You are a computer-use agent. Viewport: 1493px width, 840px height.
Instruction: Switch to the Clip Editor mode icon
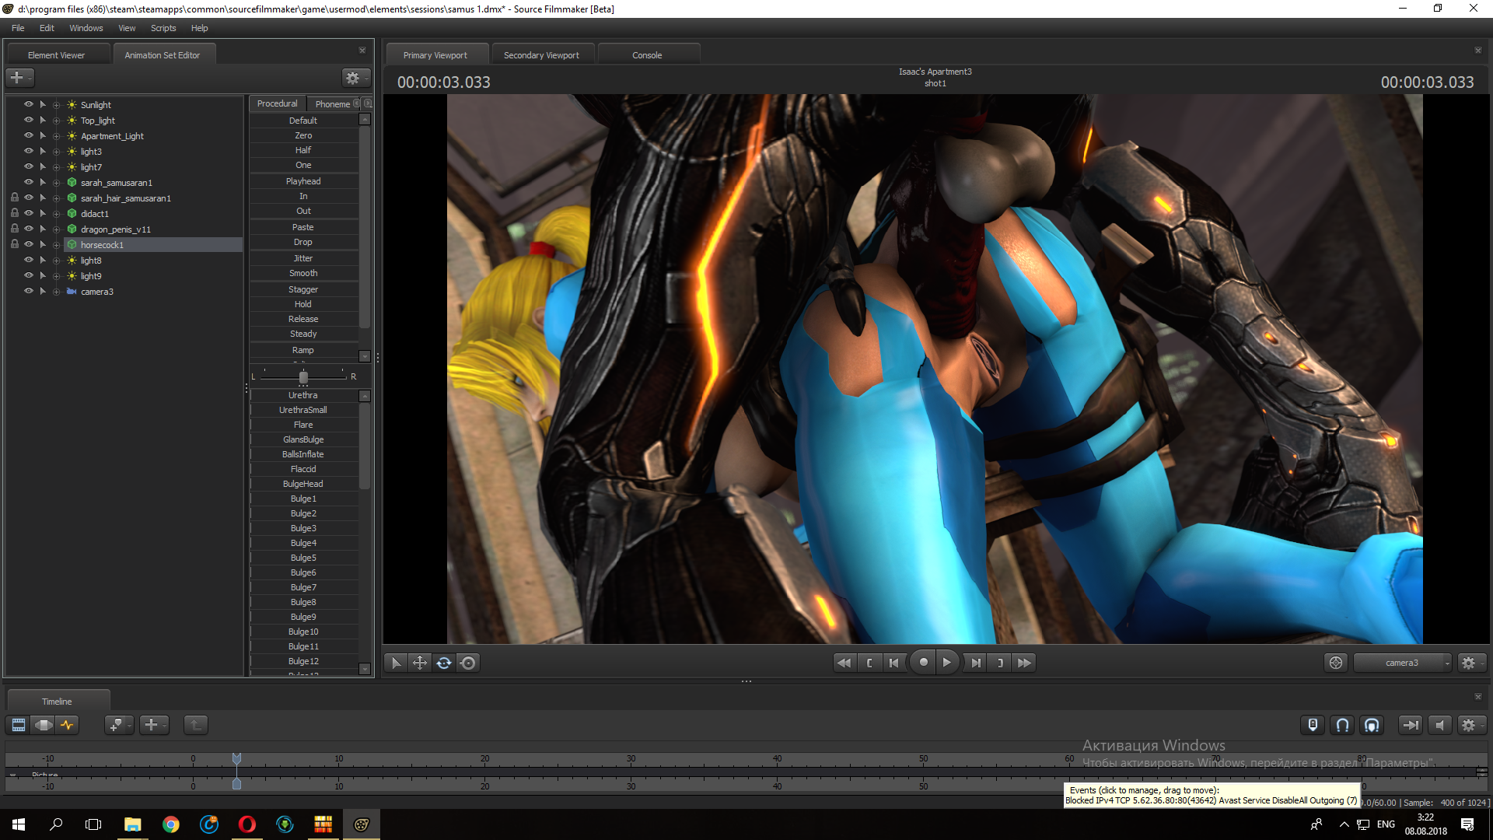(x=19, y=725)
